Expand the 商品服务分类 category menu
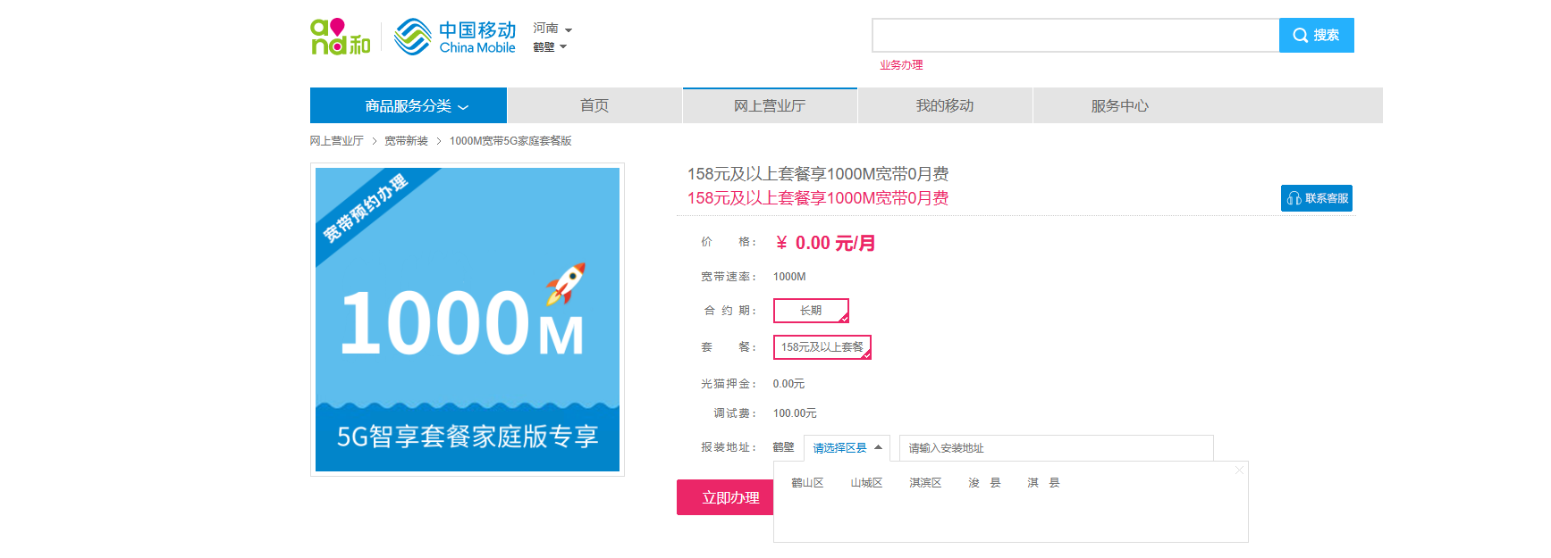The image size is (1551, 558). [x=409, y=105]
